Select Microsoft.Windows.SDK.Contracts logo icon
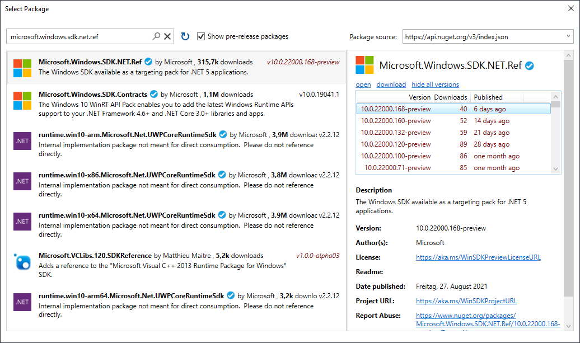The height and width of the screenshot is (343, 580). (x=22, y=101)
